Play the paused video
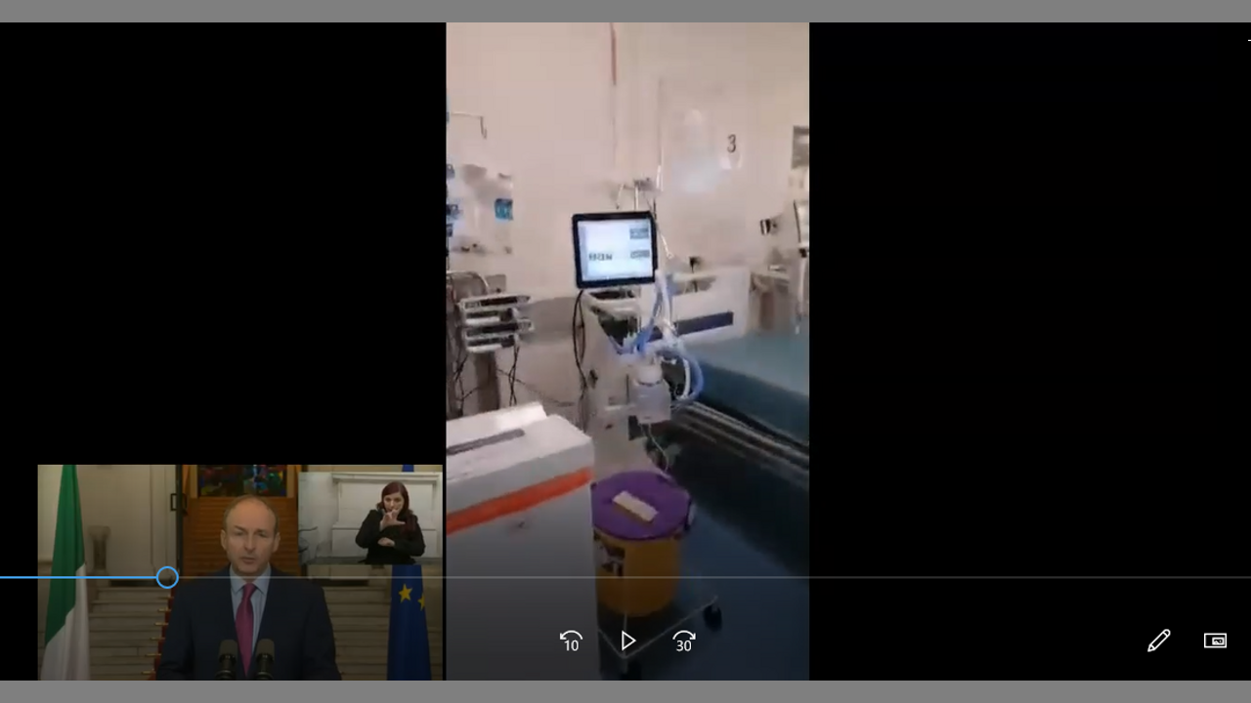The width and height of the screenshot is (1251, 703). (x=627, y=641)
